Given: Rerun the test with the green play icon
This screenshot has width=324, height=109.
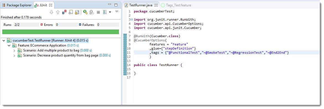Looking at the screenshot, I should point(85,12).
